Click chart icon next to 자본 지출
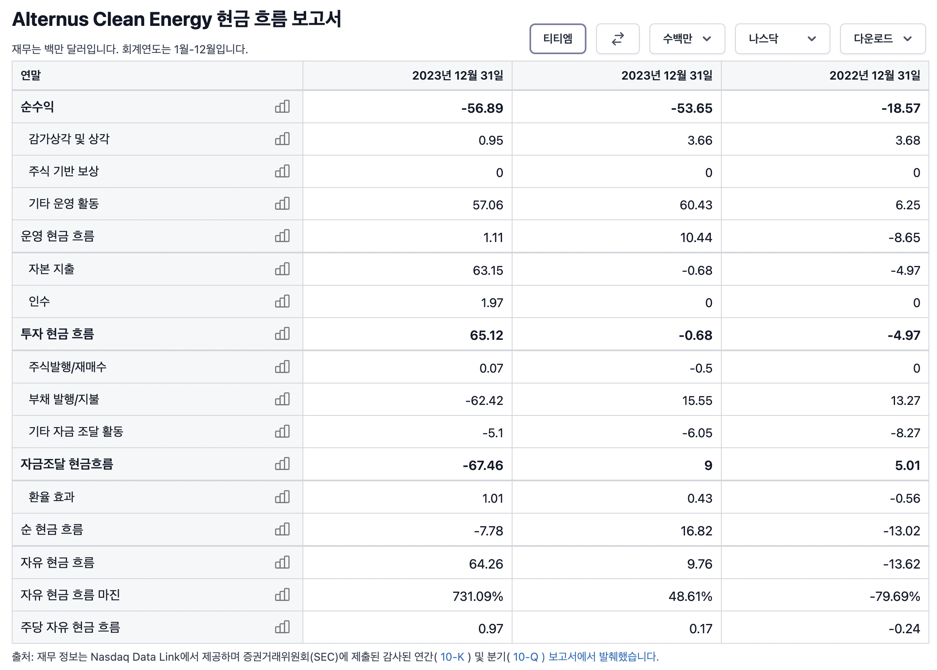Image resolution: width=937 pixels, height=670 pixels. 282,269
